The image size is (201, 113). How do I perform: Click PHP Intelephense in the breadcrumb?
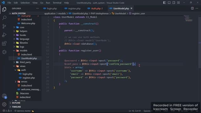click(x=100, y=13)
